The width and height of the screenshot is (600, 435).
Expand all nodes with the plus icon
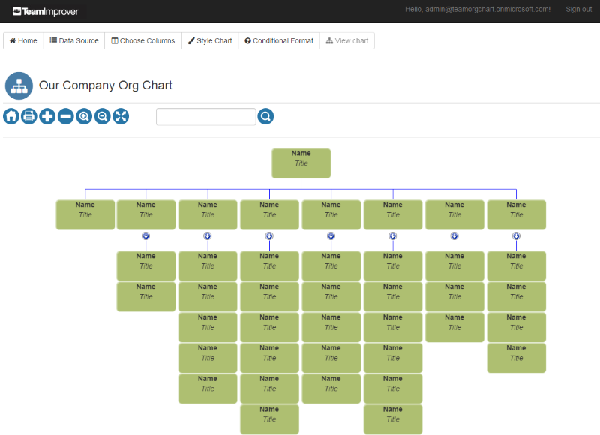tap(46, 116)
